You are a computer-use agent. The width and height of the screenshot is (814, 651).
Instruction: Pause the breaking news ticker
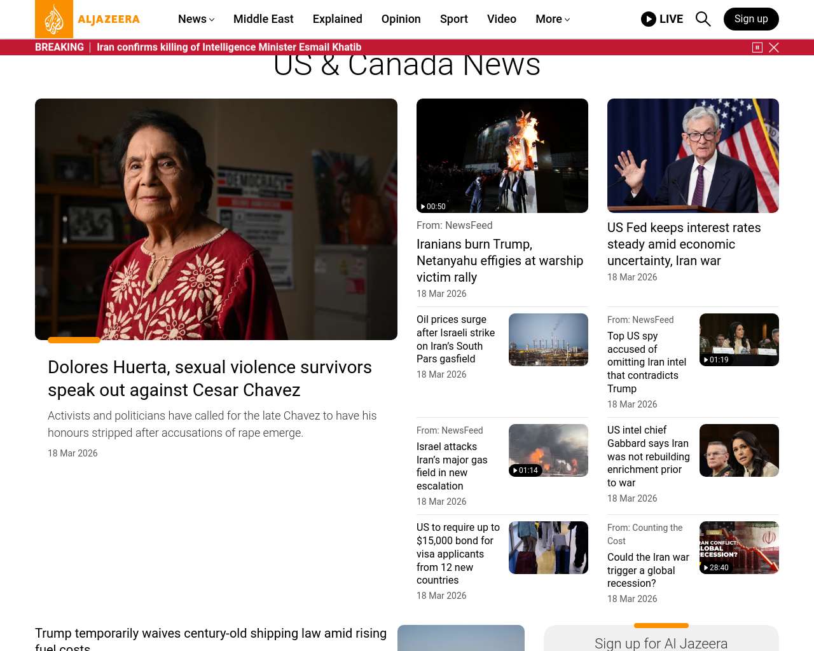point(757,48)
